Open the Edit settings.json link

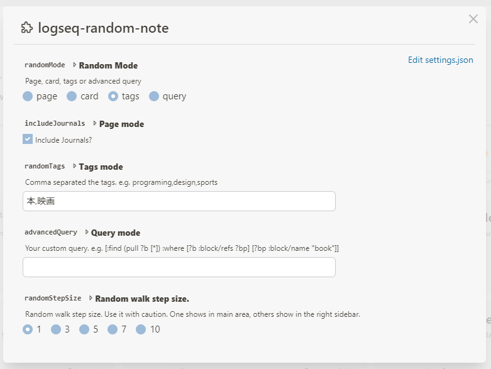440,60
